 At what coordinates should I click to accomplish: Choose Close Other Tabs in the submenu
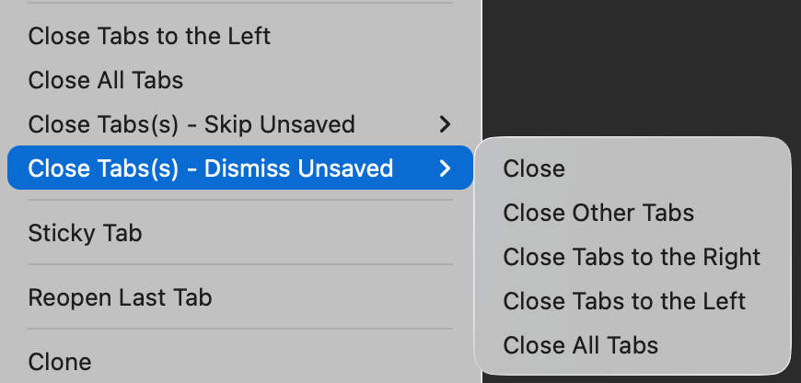coord(598,213)
